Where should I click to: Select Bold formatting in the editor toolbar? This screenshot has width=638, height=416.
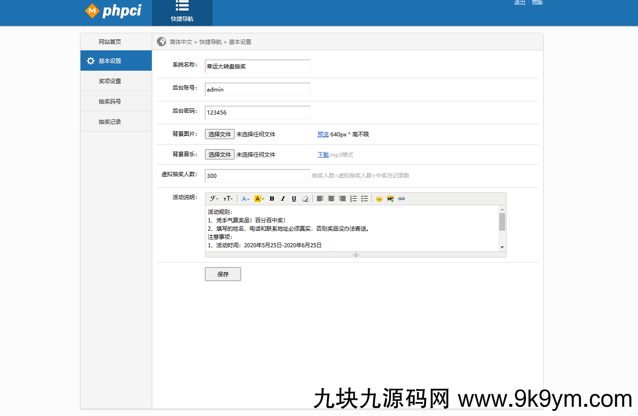[272, 198]
